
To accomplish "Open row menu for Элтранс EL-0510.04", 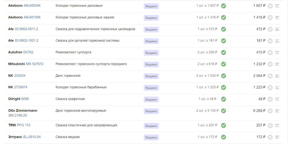I will [x=277, y=137].
